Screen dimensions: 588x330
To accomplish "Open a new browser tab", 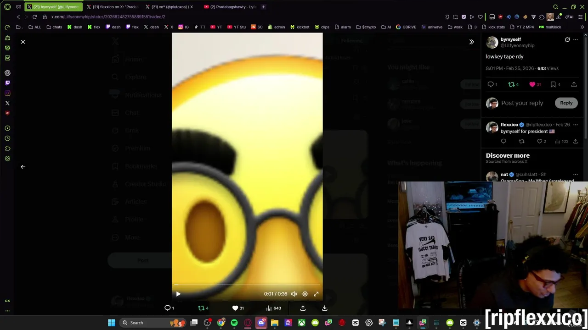I will point(263,7).
